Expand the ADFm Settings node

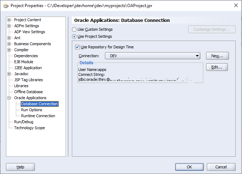pyautogui.click(x=9, y=26)
